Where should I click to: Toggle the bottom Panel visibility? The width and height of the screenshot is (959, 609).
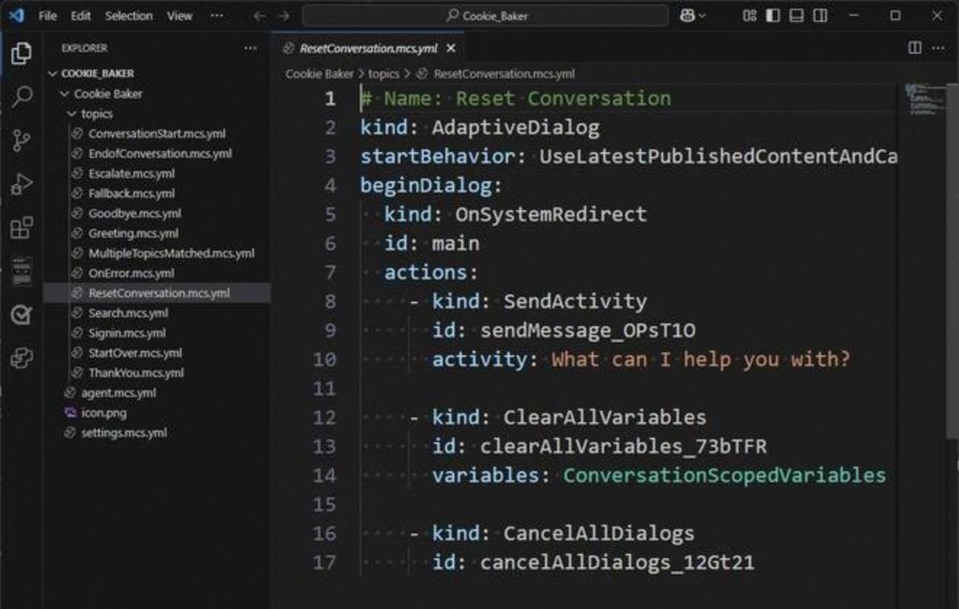pyautogui.click(x=797, y=16)
